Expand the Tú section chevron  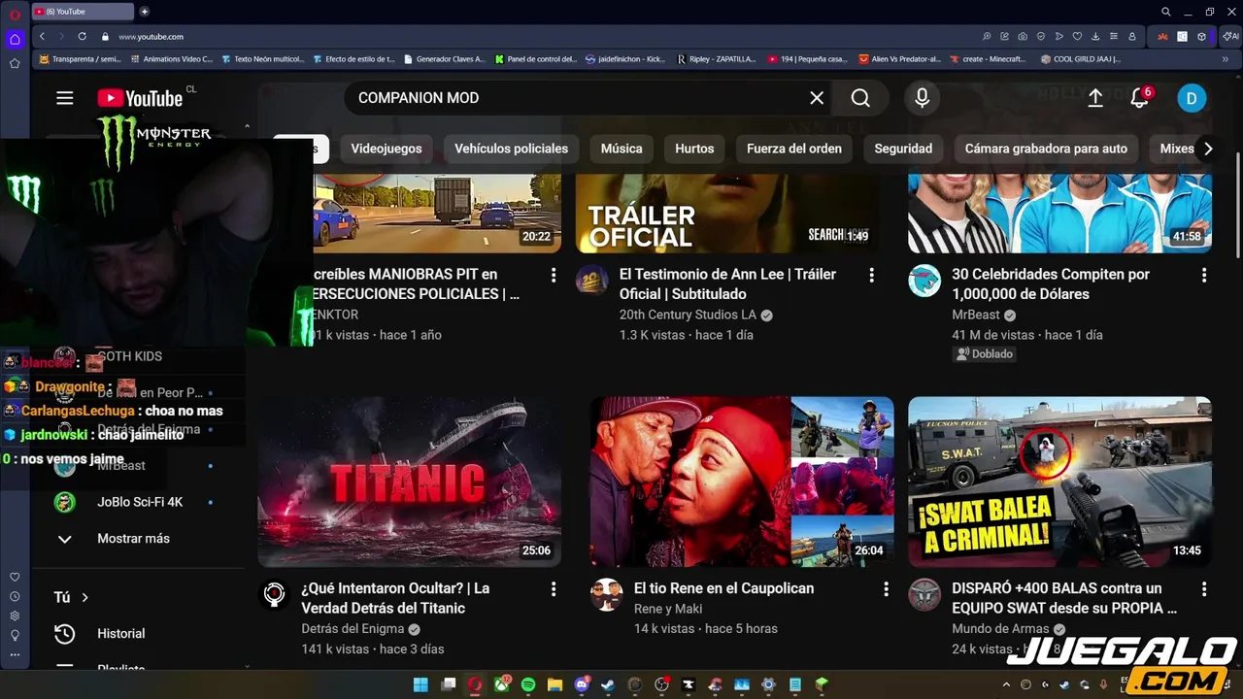85,598
